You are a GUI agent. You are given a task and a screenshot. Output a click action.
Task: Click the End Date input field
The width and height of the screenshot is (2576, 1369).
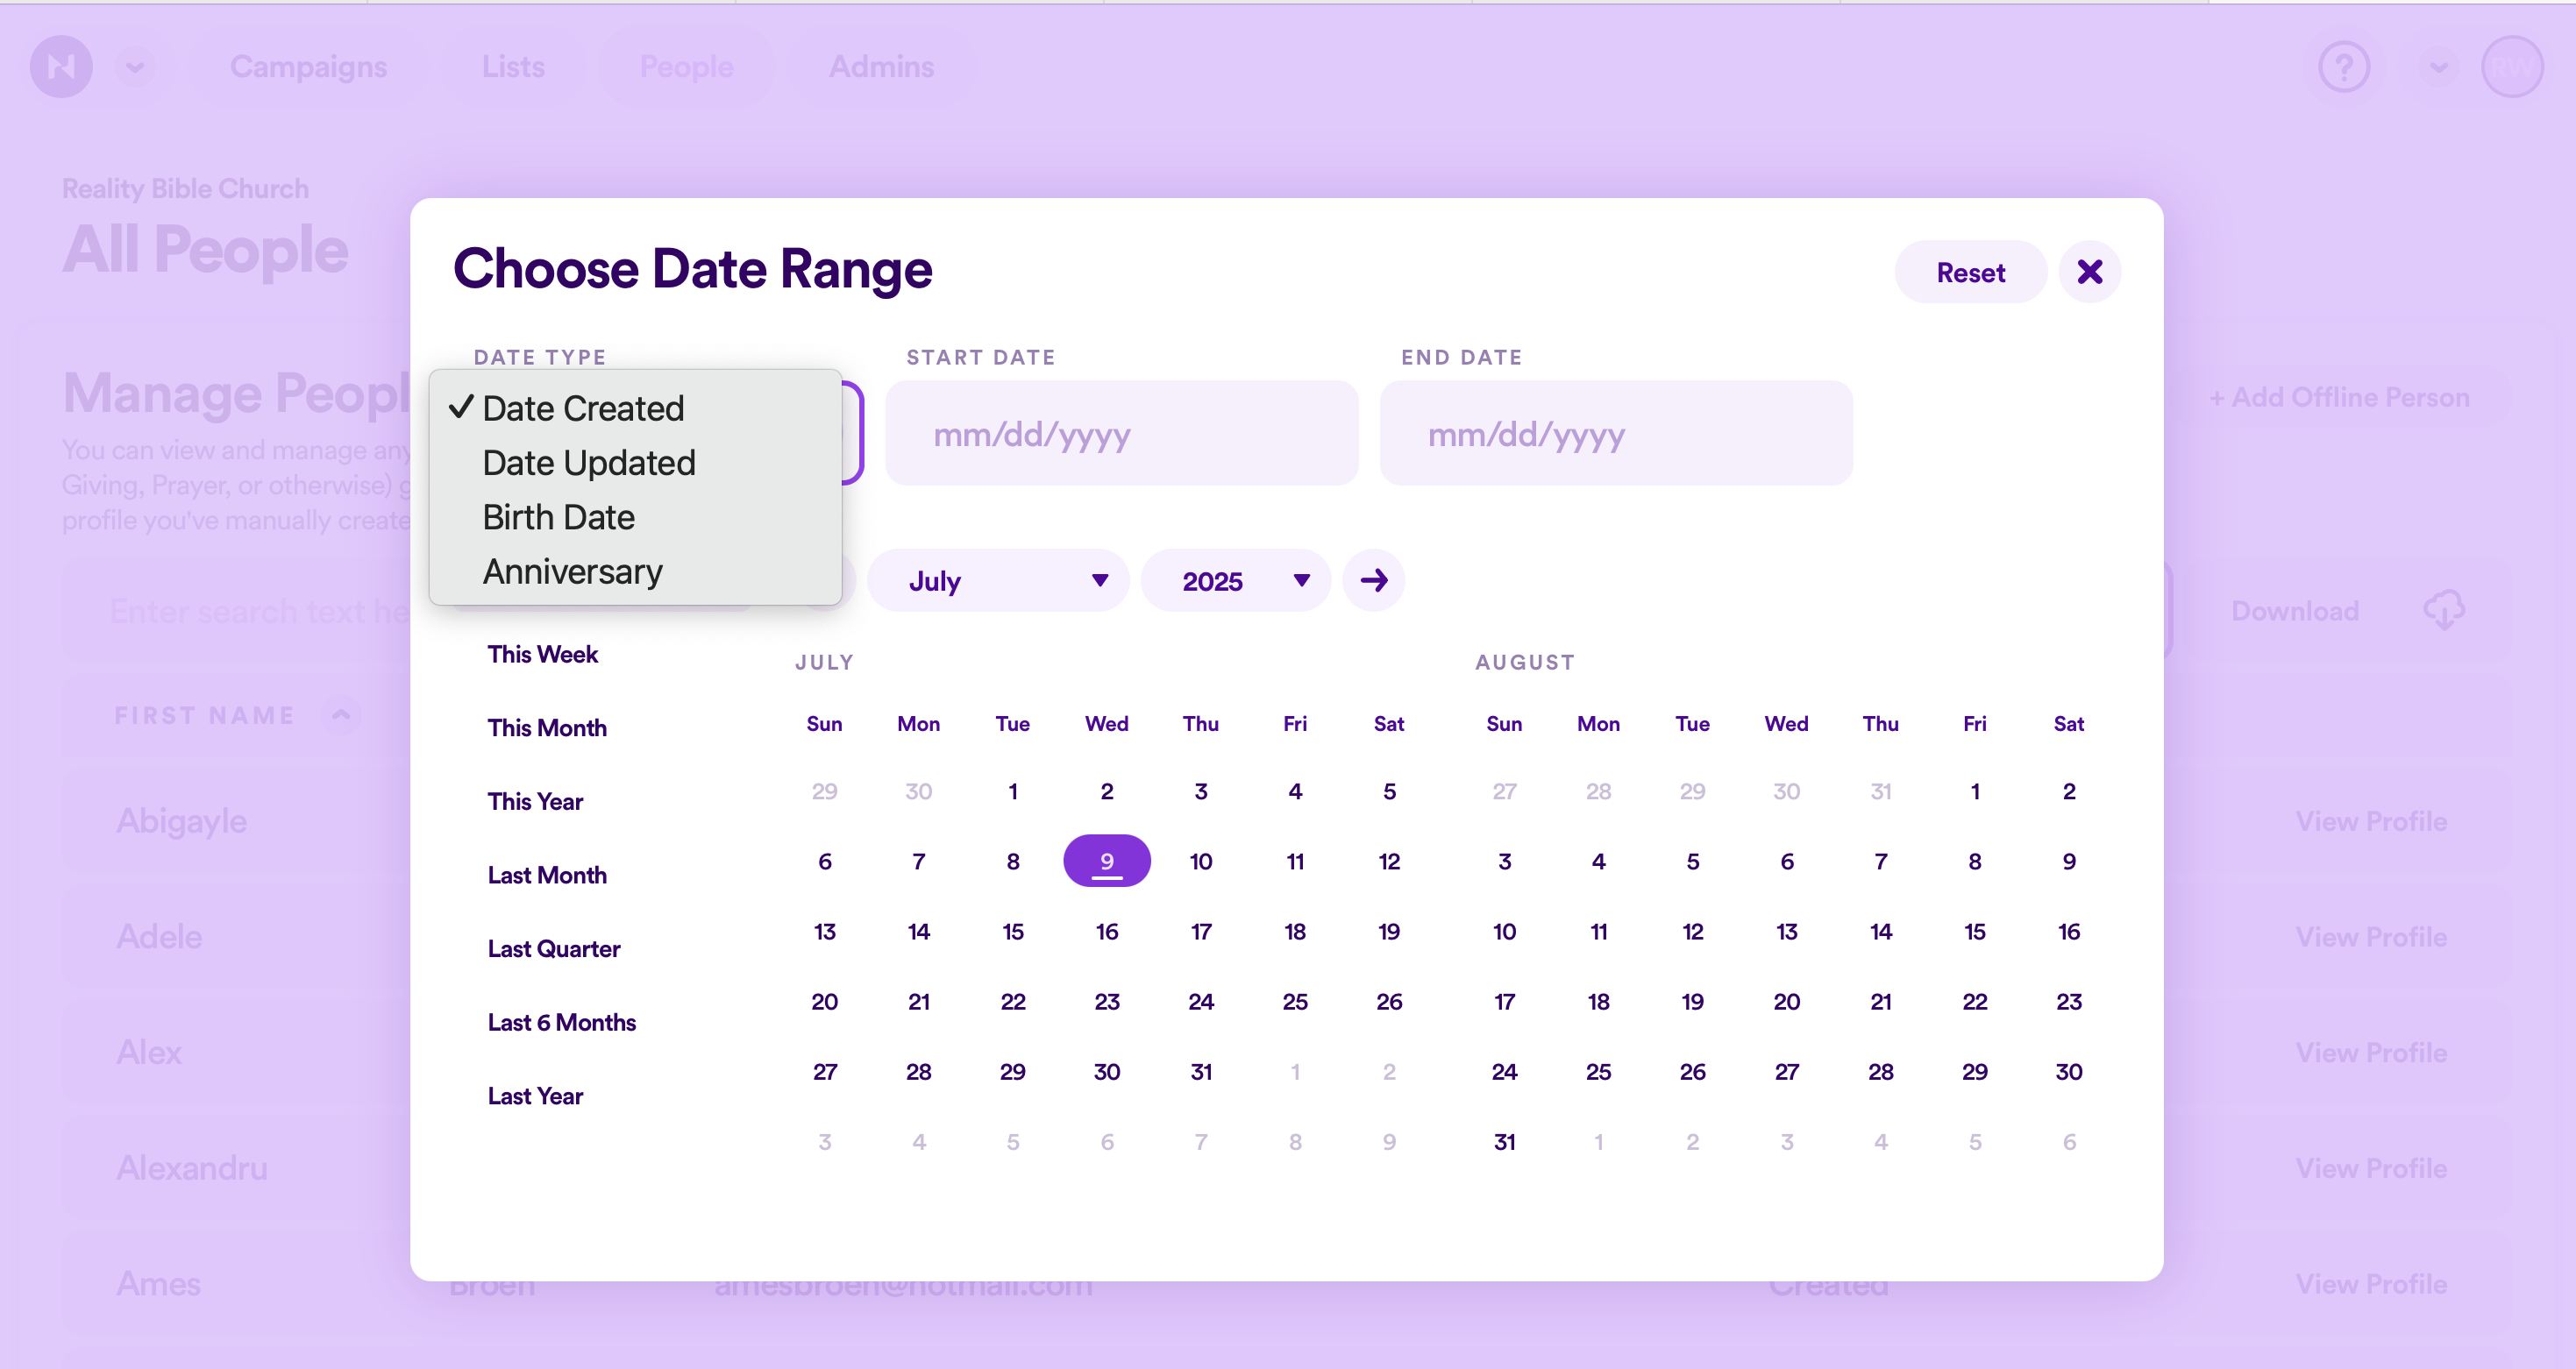coord(1616,433)
